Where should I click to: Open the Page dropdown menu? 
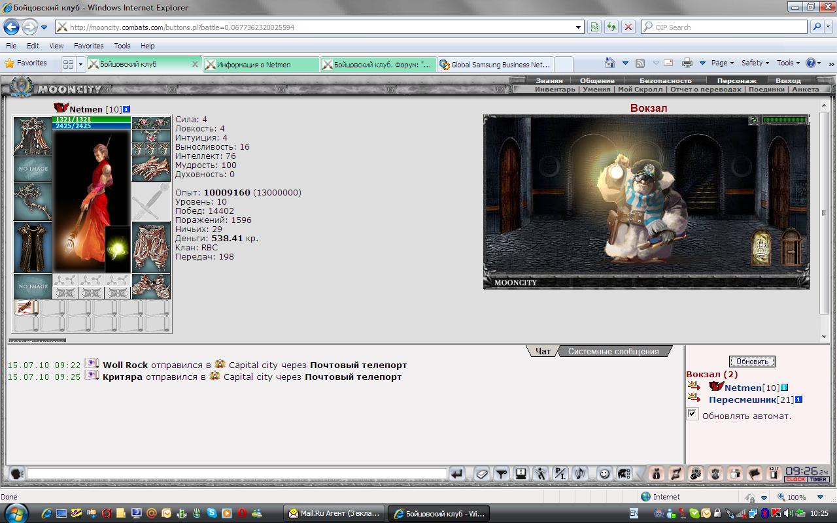pos(723,63)
